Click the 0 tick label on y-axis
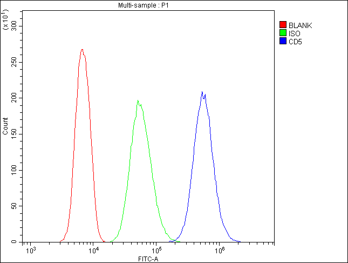Screen dimensions: 348x263 [14, 242]
